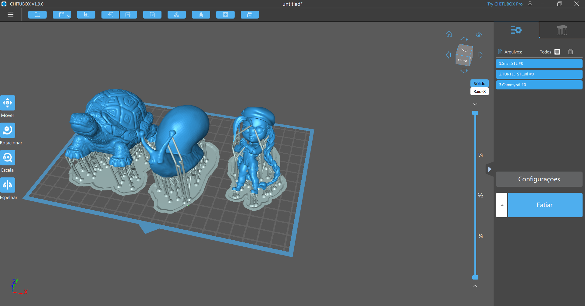Image resolution: width=585 pixels, height=306 pixels.
Task: Select the Mover tool
Action: point(8,103)
